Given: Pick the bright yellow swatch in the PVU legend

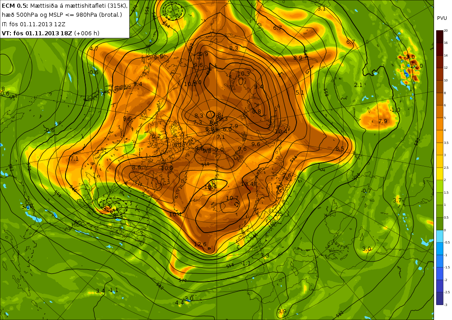Looking at the screenshot, I should (x=440, y=174).
